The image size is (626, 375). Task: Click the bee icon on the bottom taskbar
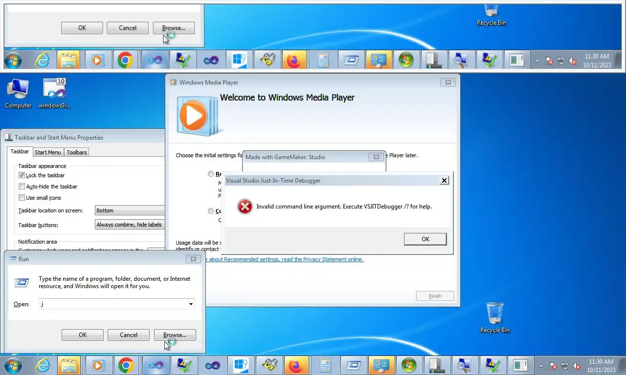(x=269, y=365)
